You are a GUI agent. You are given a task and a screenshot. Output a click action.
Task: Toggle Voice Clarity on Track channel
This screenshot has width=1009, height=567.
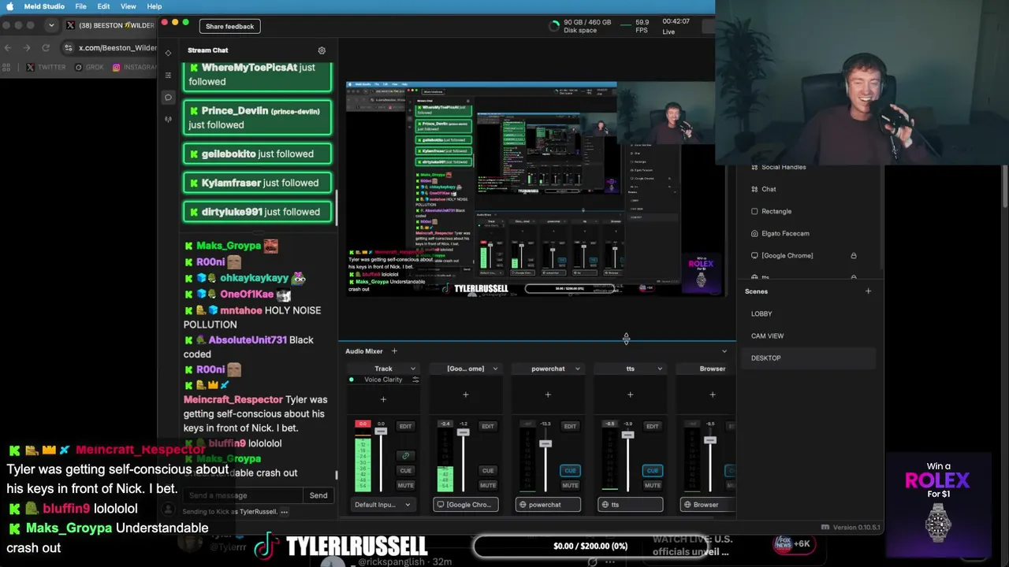352,380
